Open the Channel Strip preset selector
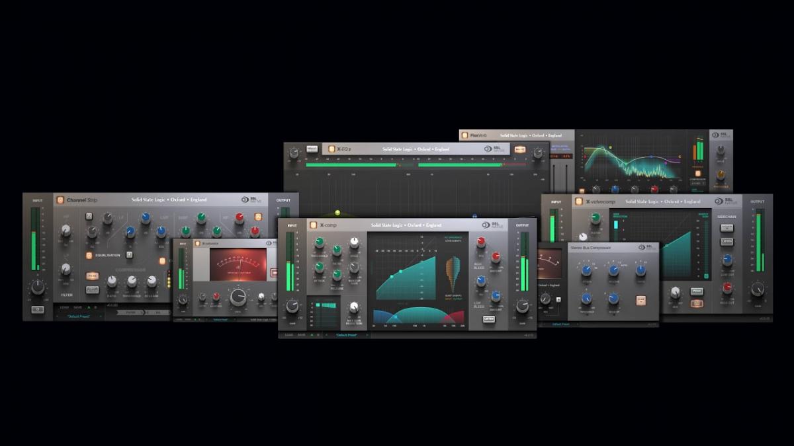 [79, 316]
